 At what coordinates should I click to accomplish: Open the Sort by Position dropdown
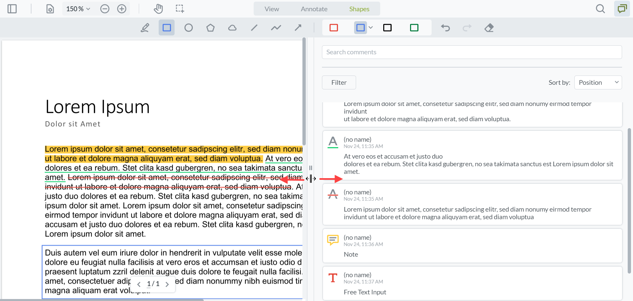click(598, 82)
